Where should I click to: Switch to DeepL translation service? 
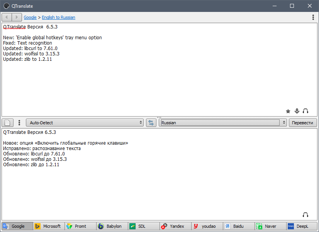302,226
